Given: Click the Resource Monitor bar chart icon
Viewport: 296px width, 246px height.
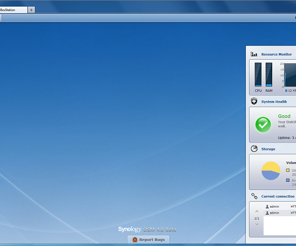Looking at the screenshot, I should [x=254, y=54].
